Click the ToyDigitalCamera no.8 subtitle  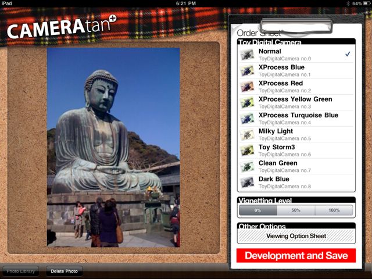click(285, 187)
